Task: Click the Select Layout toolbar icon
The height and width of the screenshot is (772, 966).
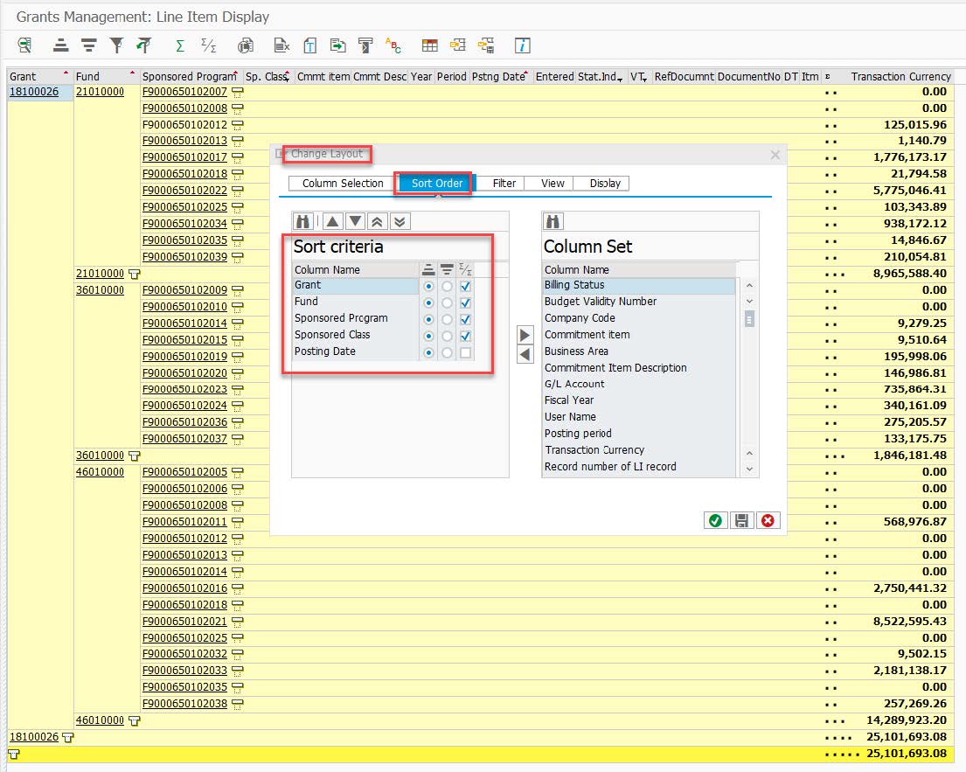Action: tap(458, 45)
